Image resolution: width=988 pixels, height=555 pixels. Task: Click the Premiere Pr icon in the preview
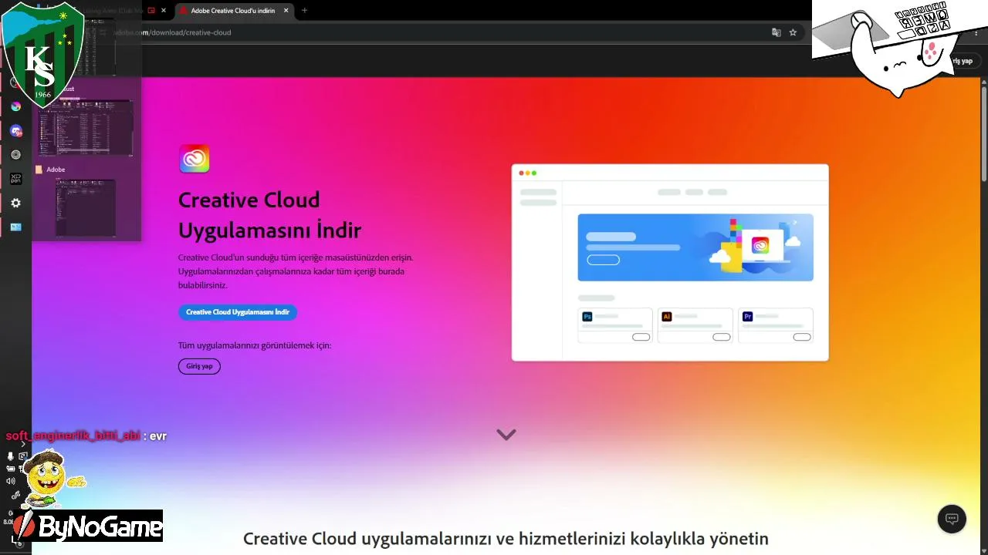point(747,317)
